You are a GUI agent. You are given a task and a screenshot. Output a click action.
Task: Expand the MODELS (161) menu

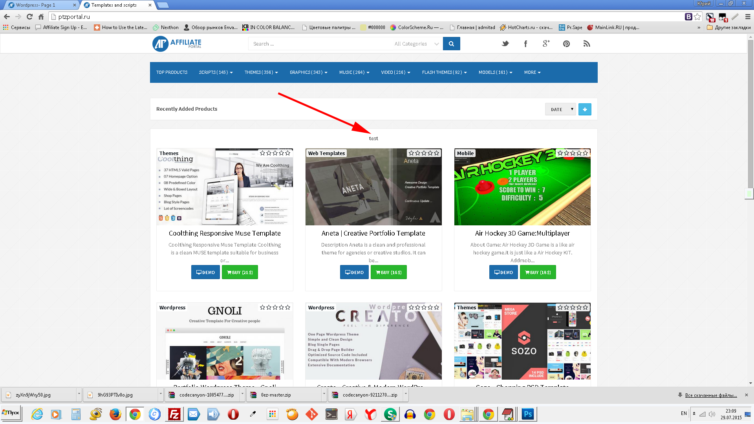click(x=496, y=72)
